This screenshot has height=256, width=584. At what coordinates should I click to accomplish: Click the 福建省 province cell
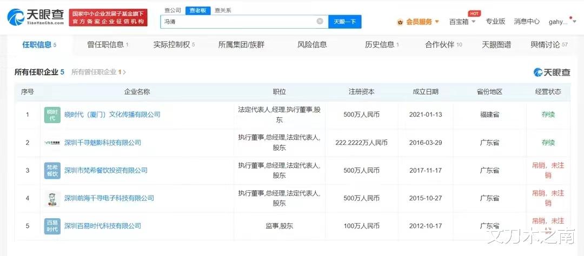[x=489, y=114]
